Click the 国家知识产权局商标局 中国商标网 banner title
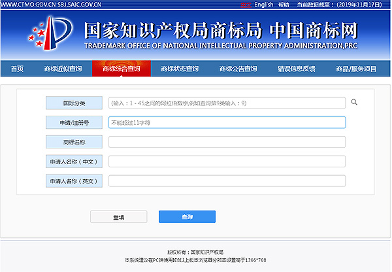 coord(221,31)
